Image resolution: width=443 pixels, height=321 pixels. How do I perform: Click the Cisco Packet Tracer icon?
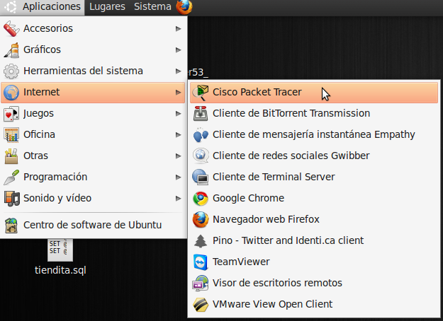click(201, 93)
